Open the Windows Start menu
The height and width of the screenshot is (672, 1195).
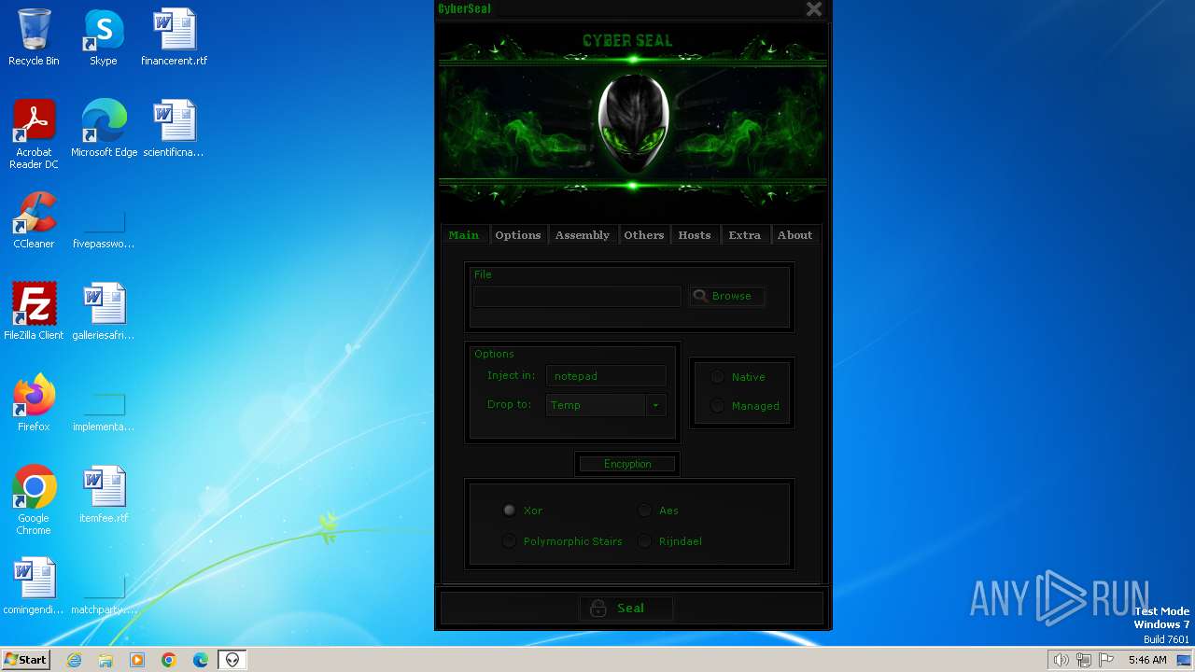26,660
